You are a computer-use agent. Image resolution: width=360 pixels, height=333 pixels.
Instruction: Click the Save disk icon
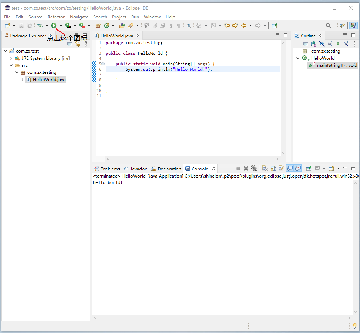[21, 26]
